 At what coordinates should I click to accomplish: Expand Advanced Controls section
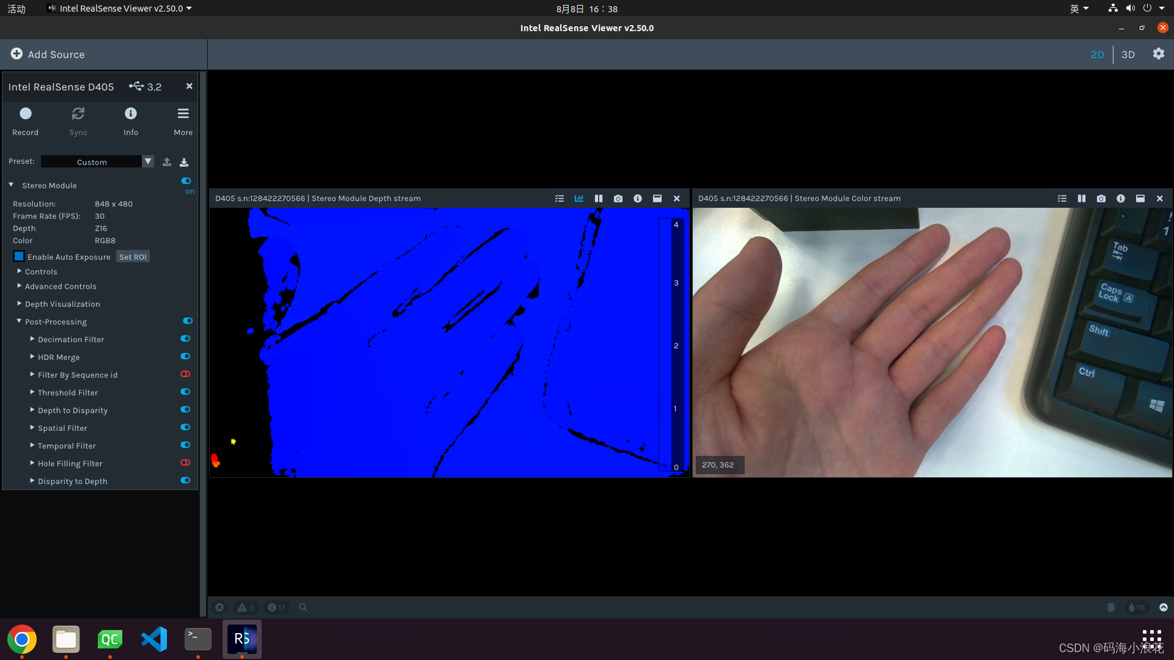pyautogui.click(x=19, y=285)
